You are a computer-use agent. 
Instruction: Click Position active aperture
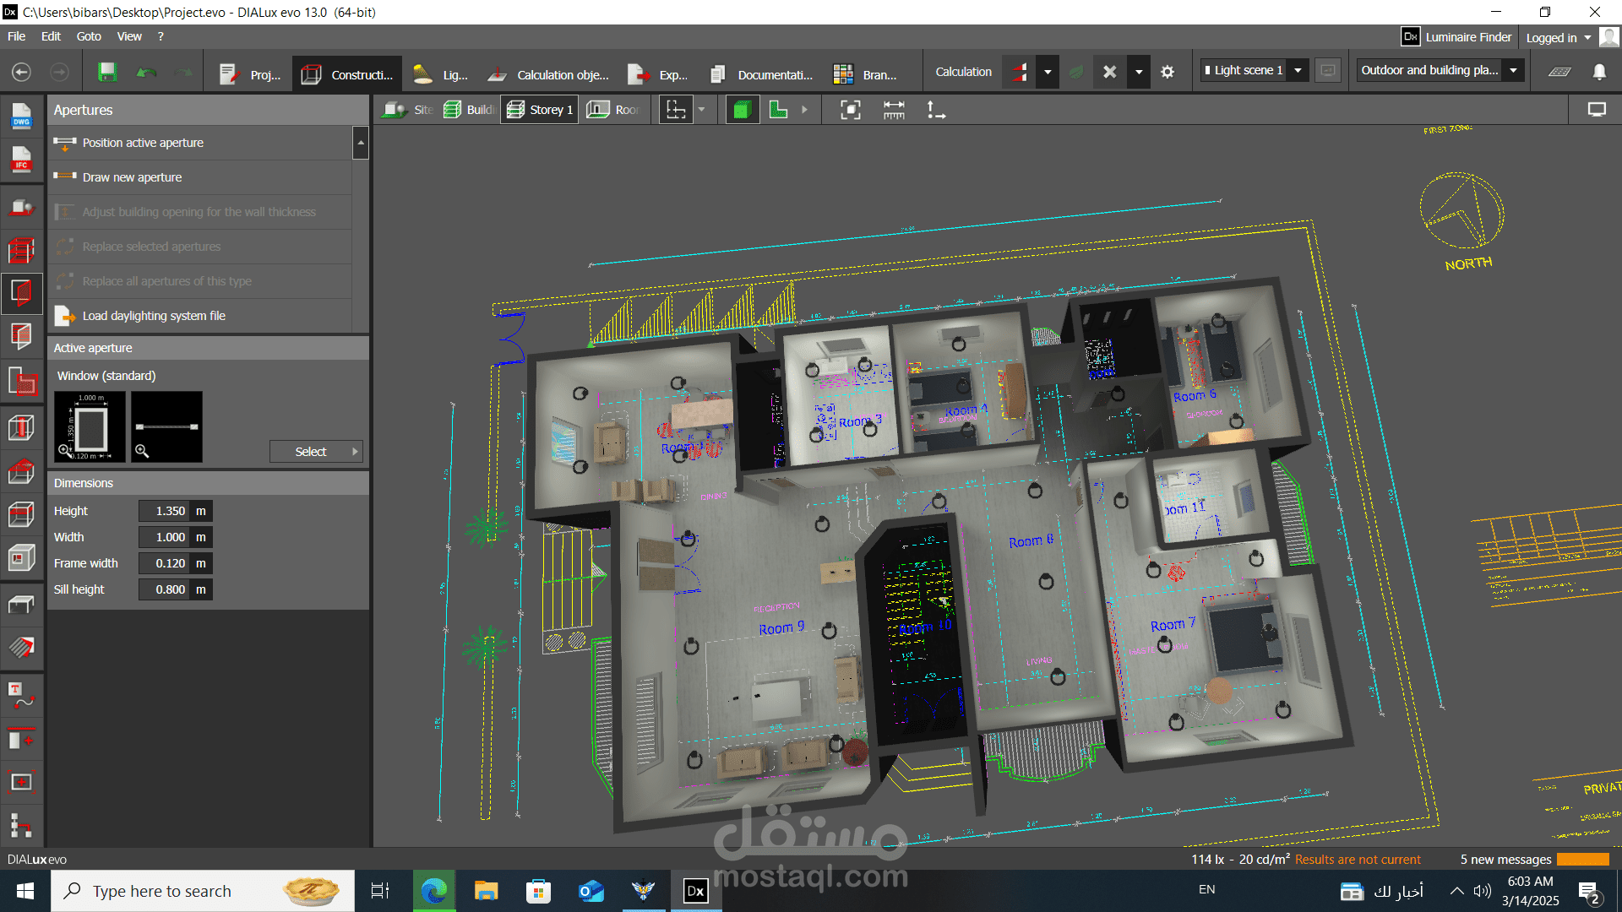(199, 143)
